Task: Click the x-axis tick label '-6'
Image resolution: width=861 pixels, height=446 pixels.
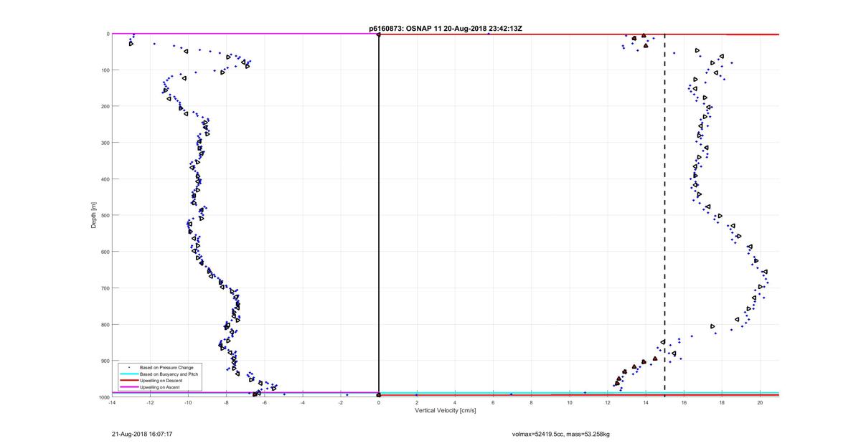Action: point(264,402)
